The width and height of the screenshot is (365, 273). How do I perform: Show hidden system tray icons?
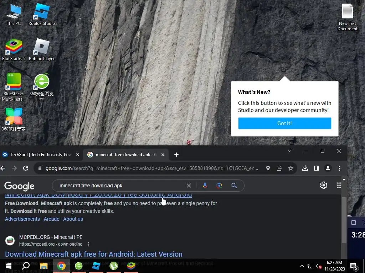point(302,266)
